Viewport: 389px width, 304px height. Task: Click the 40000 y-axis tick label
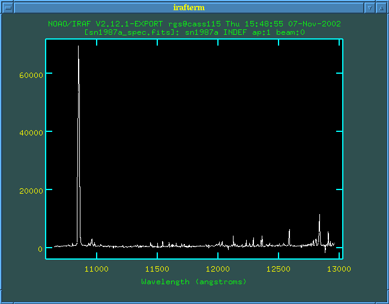pyautogui.click(x=31, y=132)
